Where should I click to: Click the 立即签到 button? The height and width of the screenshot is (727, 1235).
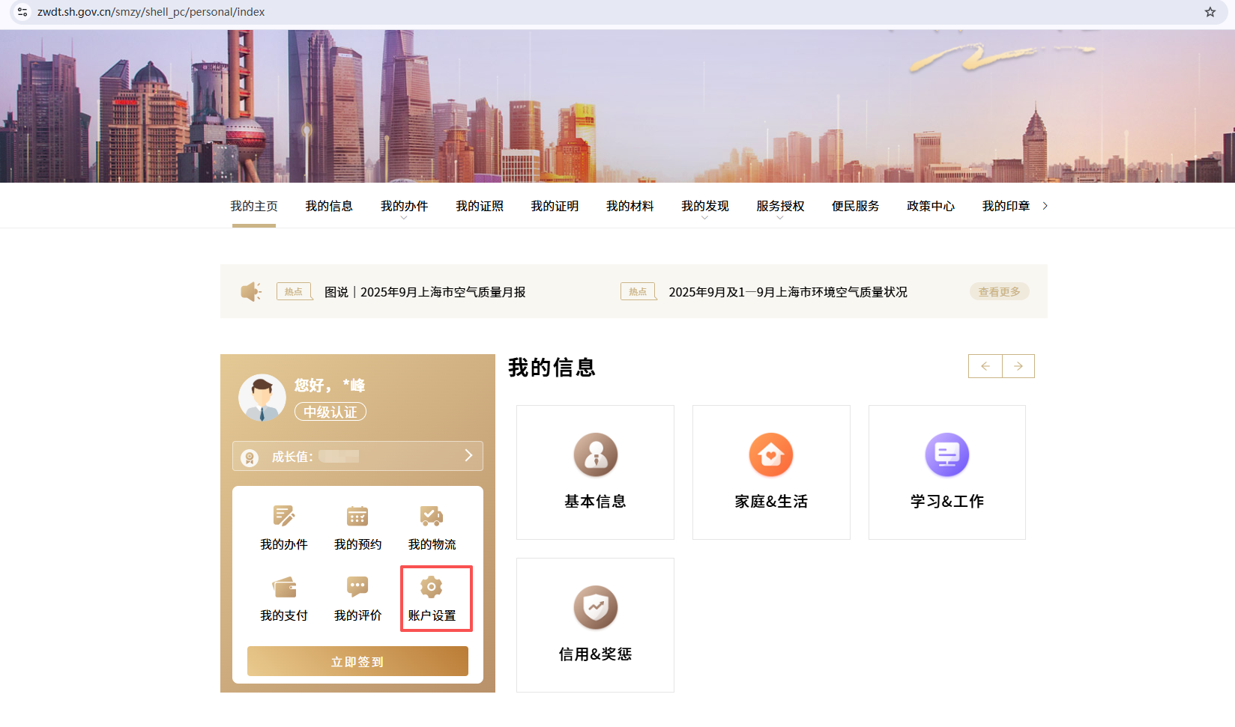[357, 661]
